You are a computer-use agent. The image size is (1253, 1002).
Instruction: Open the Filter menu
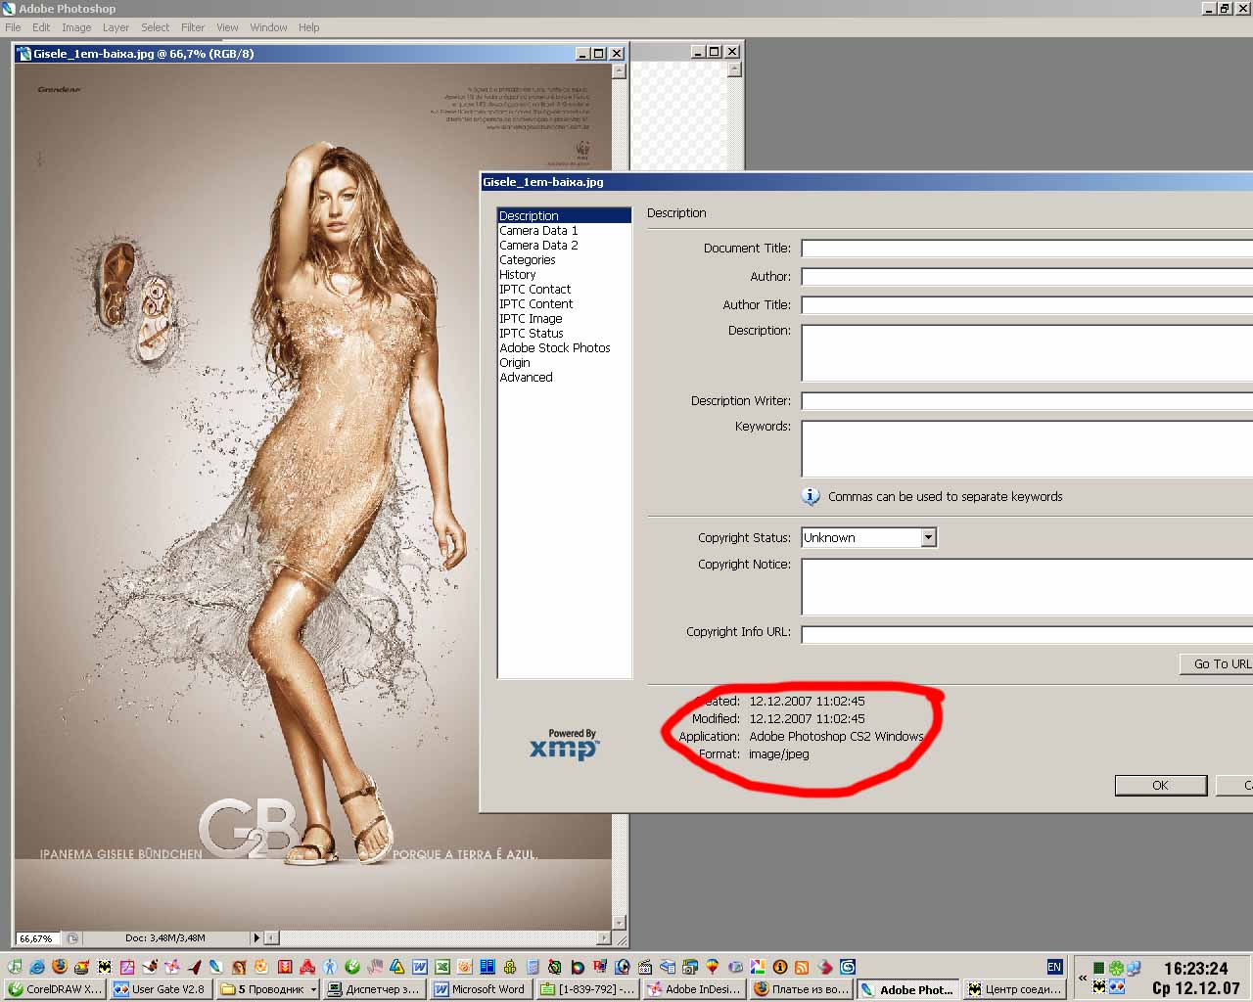click(x=193, y=27)
